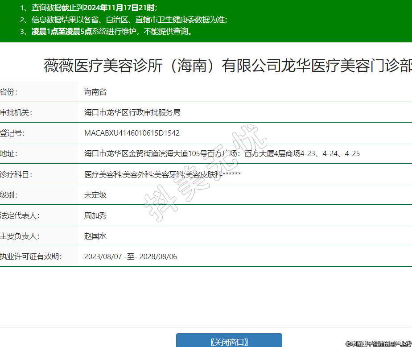Screen dimensions: 412x347
Task: Click the clinic name heading title
Action: [227, 66]
